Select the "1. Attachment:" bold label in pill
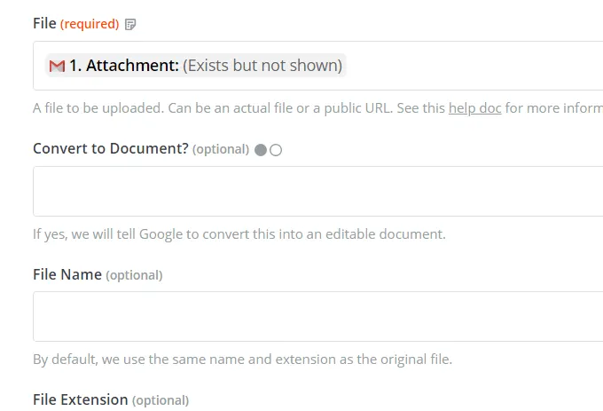Viewport: 603px width, 411px height. tap(124, 66)
